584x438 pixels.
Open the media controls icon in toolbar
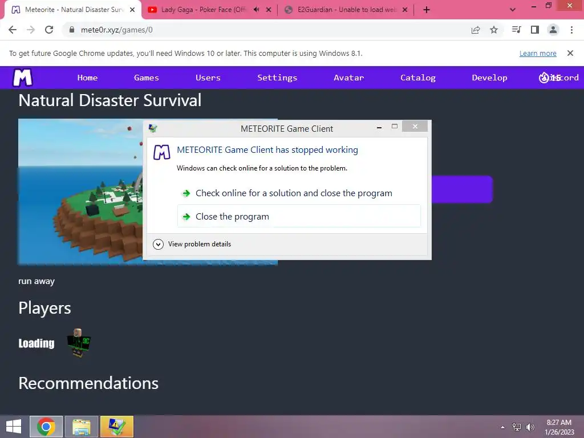516,30
